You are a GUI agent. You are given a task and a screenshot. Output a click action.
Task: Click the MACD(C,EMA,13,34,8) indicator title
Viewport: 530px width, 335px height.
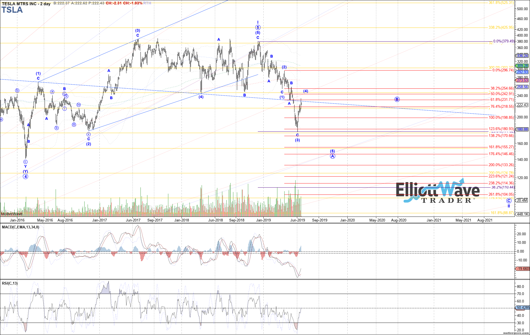point(20,227)
